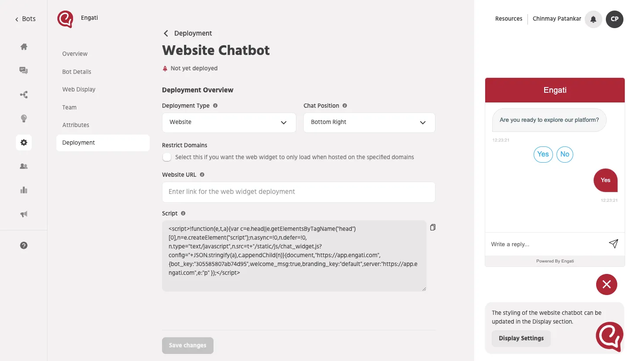The image size is (634, 361).
Task: Open the analytics bar chart icon
Action: pyautogui.click(x=24, y=190)
